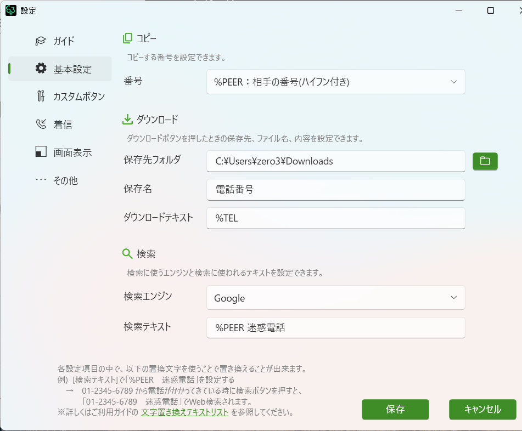Click the tools icon for カスタムボタン

coord(41,97)
